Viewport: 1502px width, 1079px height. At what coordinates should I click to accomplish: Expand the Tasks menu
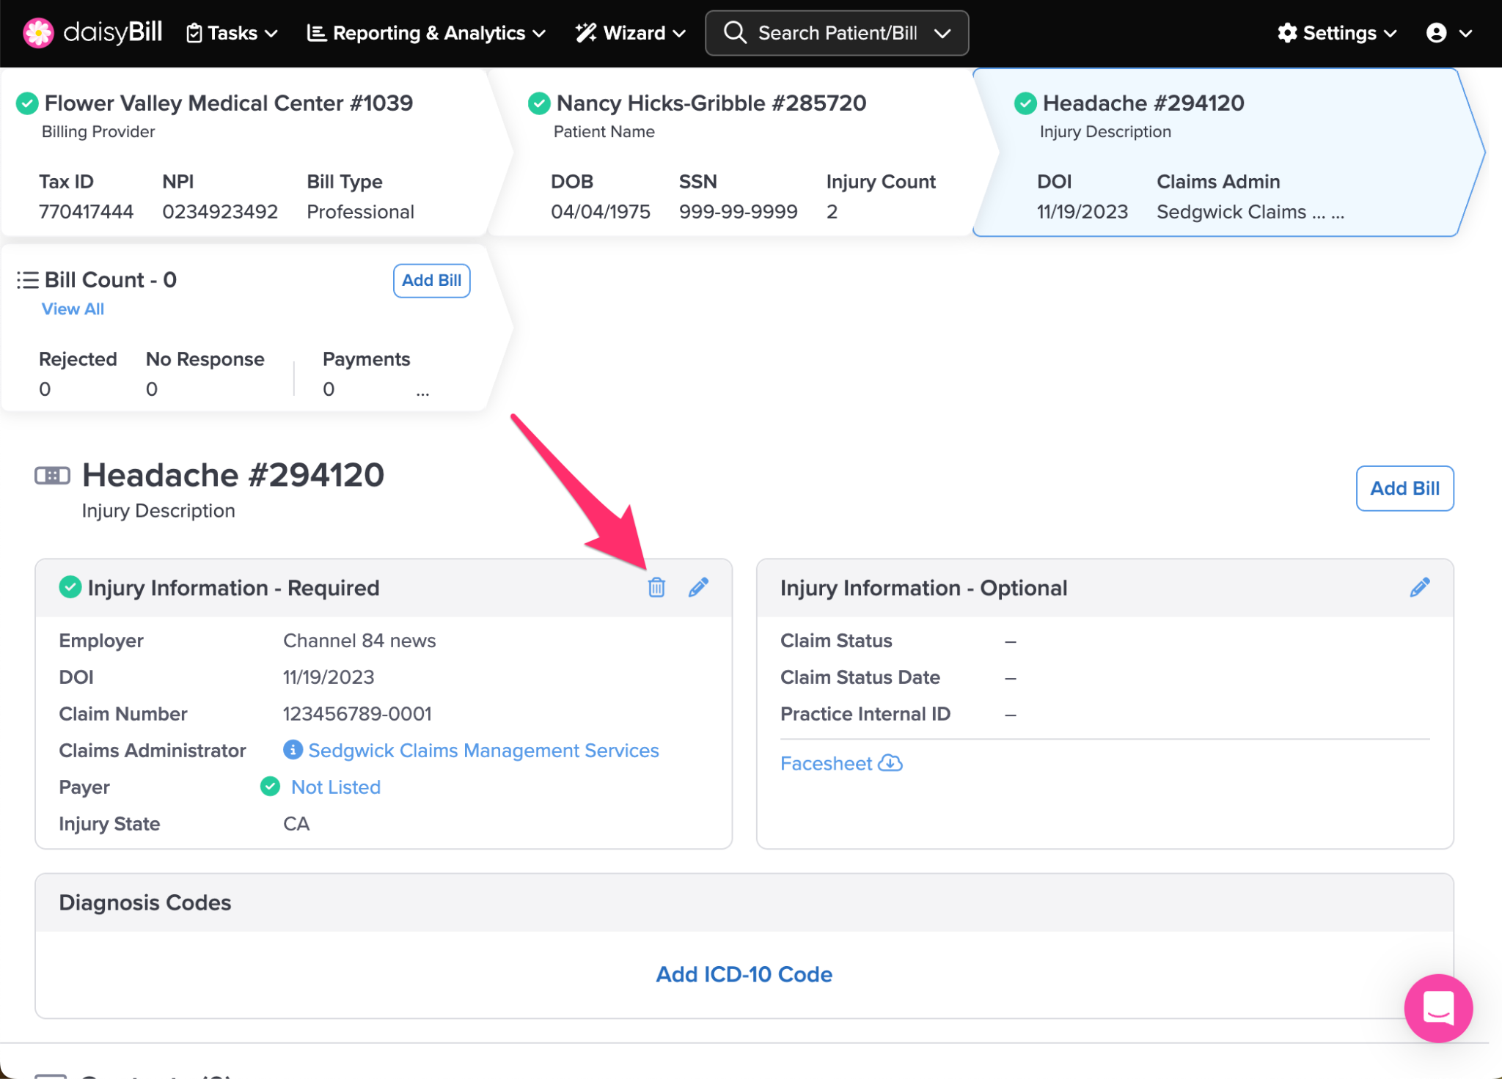click(x=232, y=33)
